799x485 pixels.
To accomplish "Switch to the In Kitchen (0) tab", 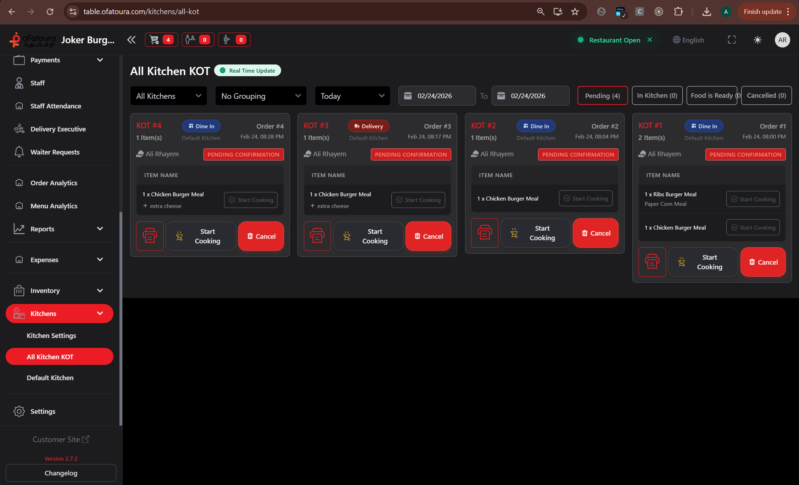I will coord(657,96).
